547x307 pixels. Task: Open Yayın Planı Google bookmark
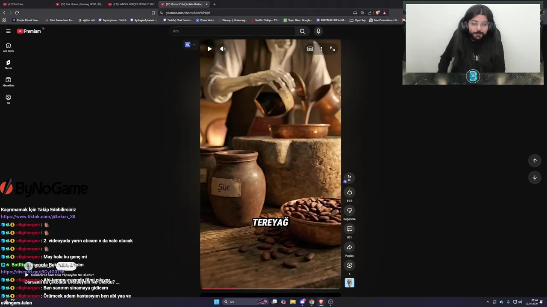pos(298,20)
